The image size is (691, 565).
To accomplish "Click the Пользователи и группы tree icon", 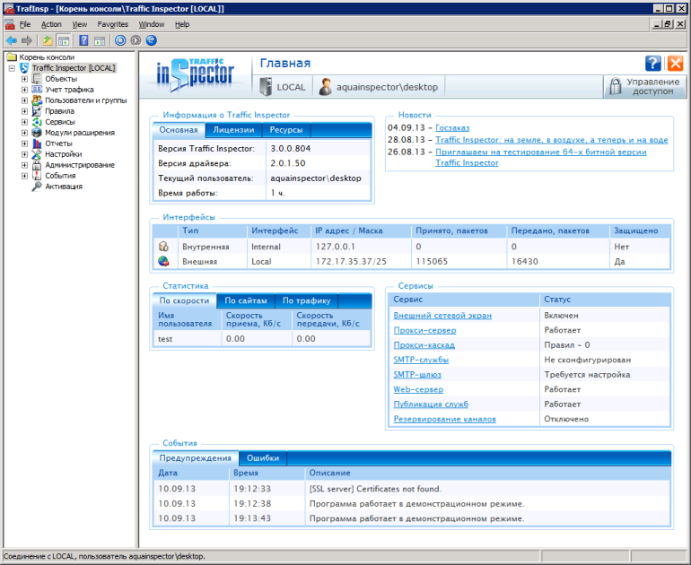I will pyautogui.click(x=37, y=100).
